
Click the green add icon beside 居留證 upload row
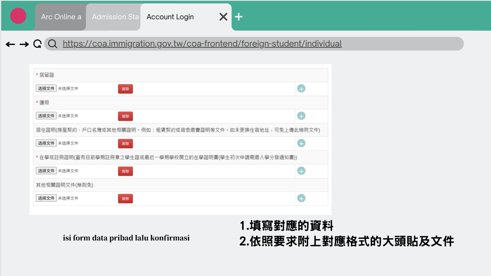[x=301, y=88]
